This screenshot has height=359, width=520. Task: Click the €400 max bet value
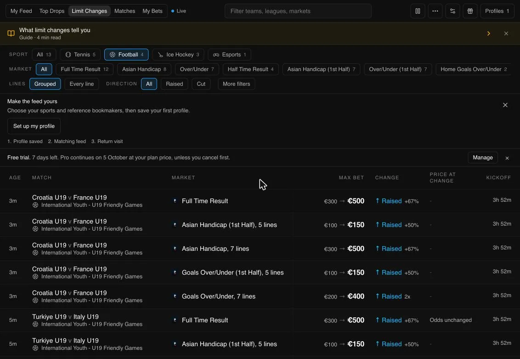tap(356, 297)
